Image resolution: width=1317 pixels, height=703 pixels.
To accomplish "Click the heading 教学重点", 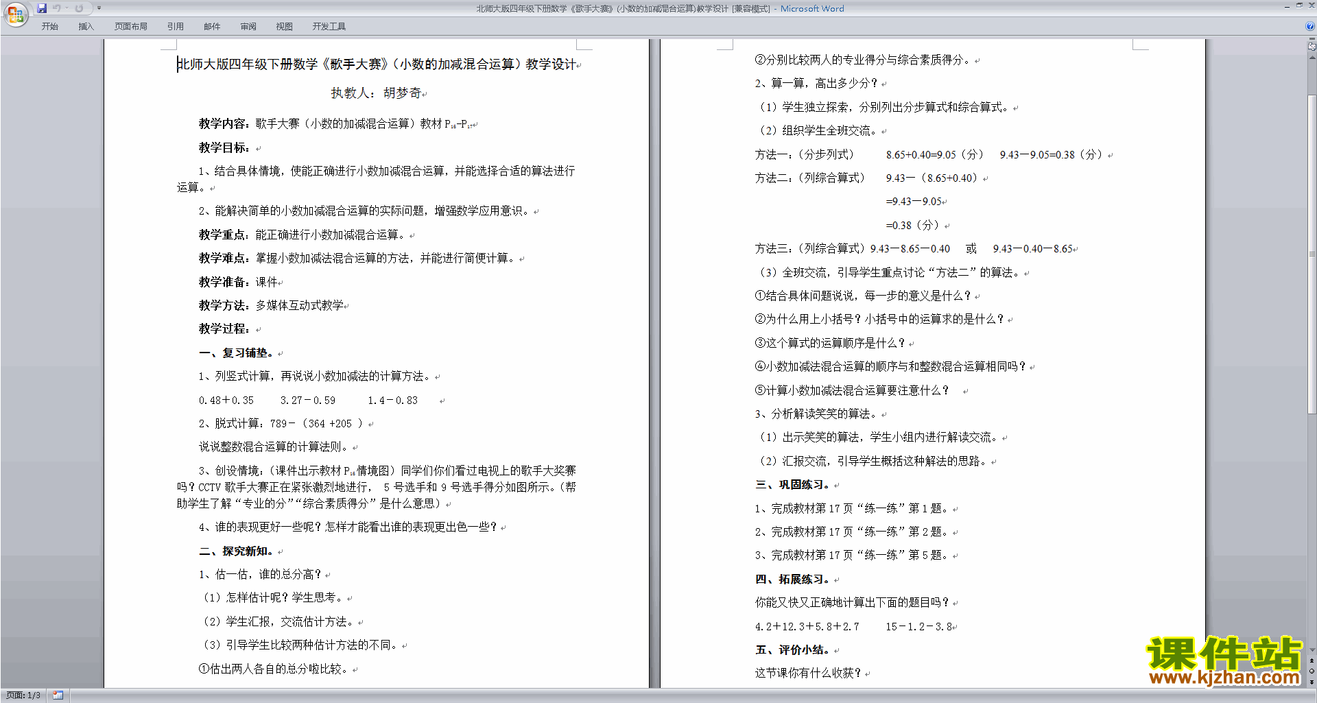I will pos(224,235).
